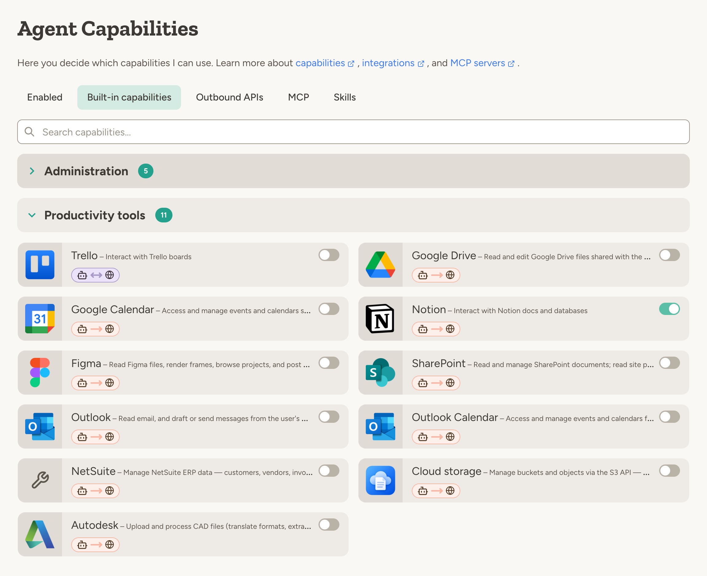The image size is (707, 576).
Task: Click the Notion logo icon
Action: (381, 319)
